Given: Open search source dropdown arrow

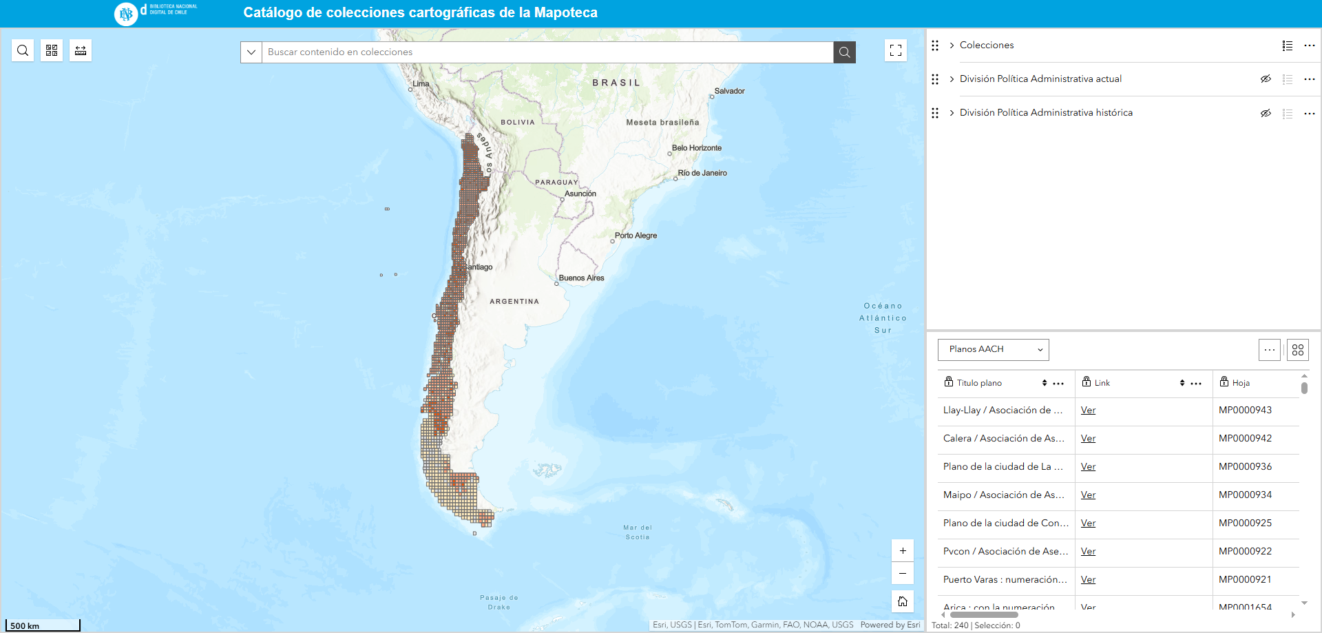Looking at the screenshot, I should coord(251,52).
